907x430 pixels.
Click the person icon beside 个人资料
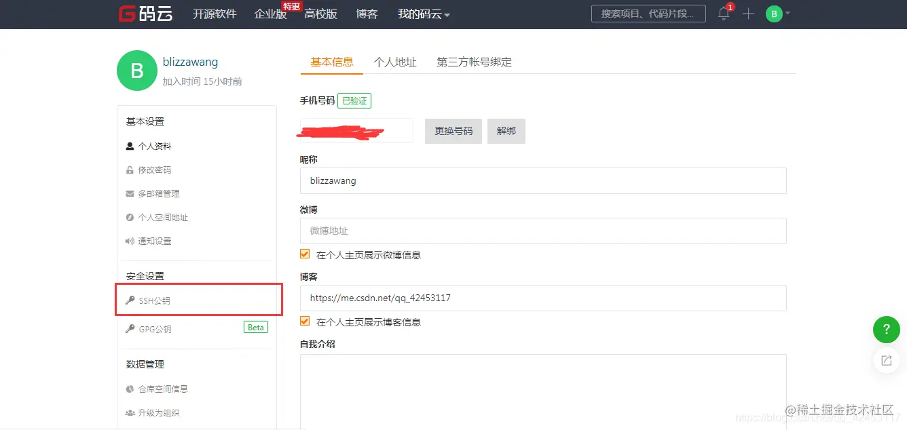(x=130, y=146)
